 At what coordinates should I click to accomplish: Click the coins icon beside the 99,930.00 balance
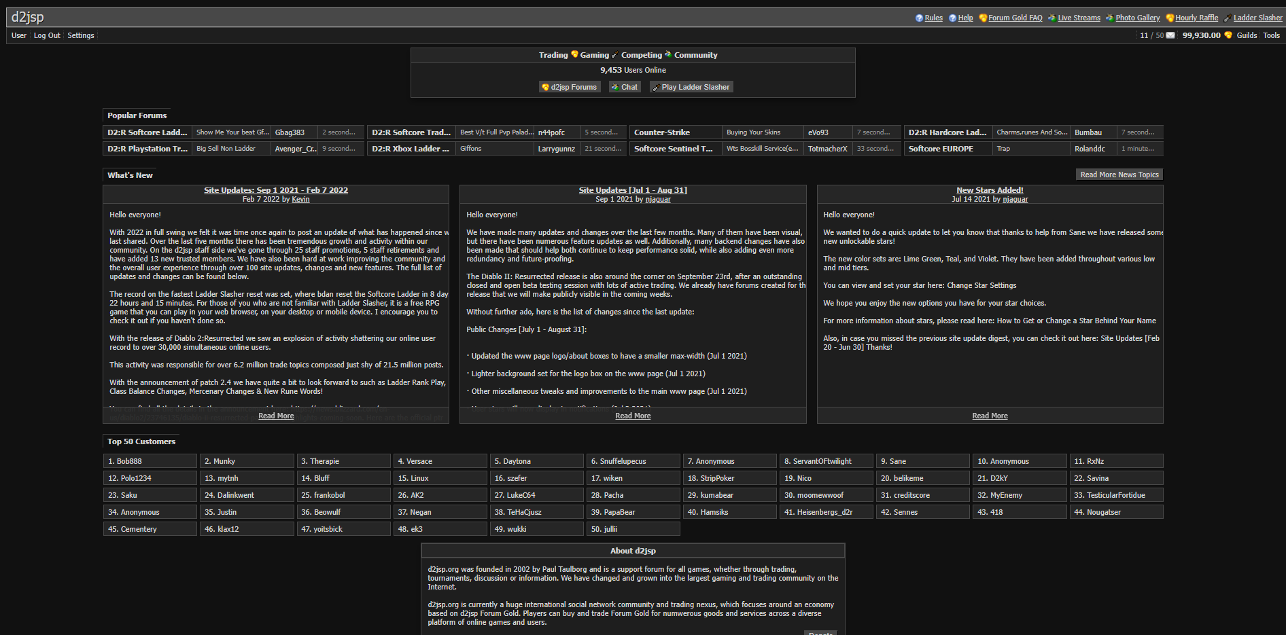coord(1228,35)
